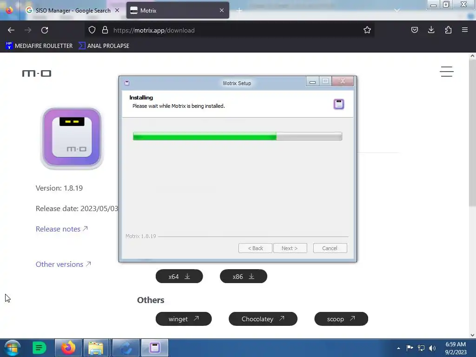The image size is (476, 357).
Task: Click Cancel in Motrix Setup
Action: pos(330,248)
